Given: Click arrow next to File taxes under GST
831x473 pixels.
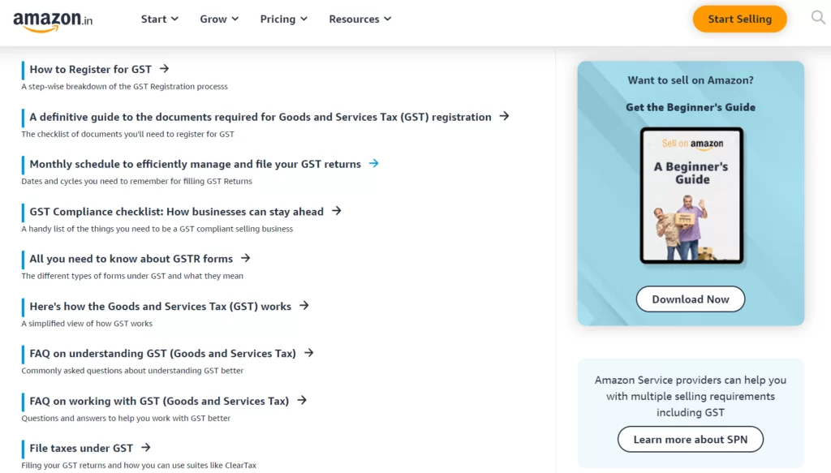Looking at the screenshot, I should click(146, 448).
